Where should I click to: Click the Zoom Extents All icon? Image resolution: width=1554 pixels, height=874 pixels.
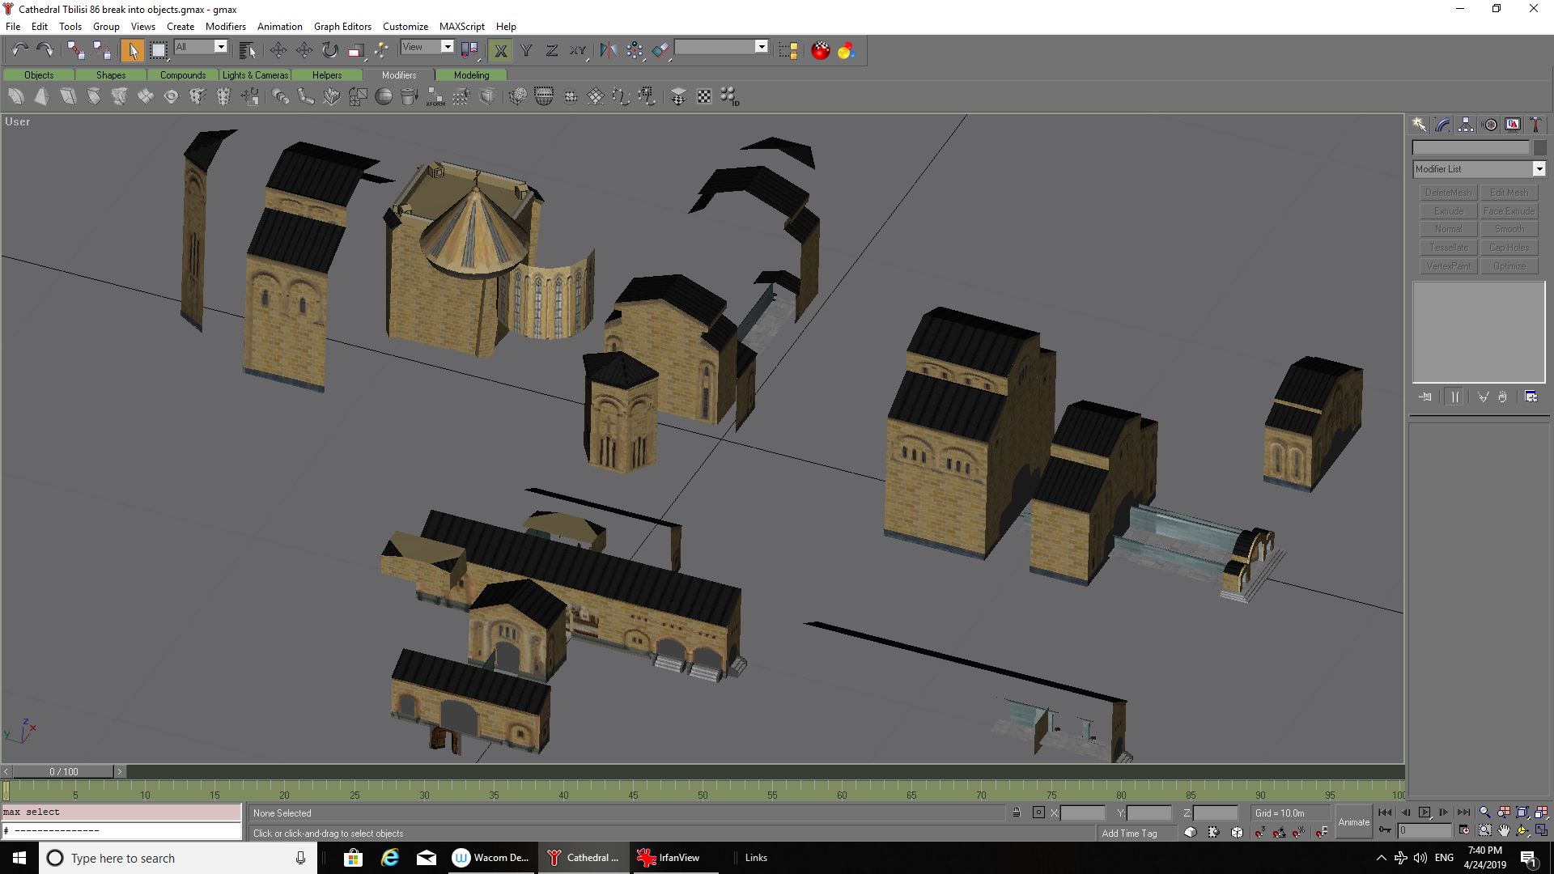pos(1542,812)
